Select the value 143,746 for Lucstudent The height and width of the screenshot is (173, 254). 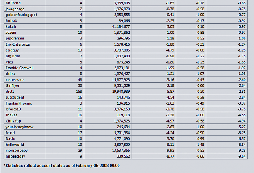[123, 97]
